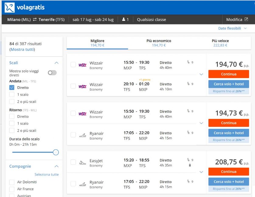Image resolution: width=255 pixels, height=197 pixels.
Task: Tick the EasyJet 15:20 flight checkbox
Action: pos(73,162)
